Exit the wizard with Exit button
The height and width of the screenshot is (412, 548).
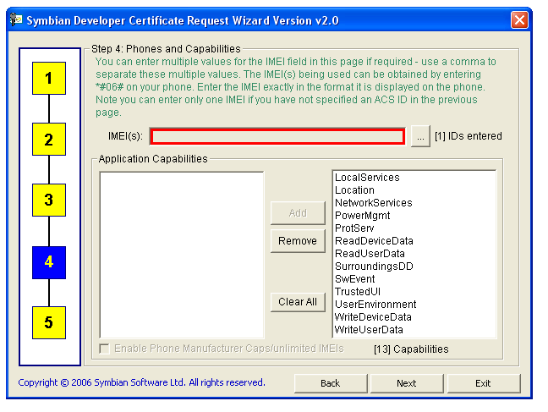pyautogui.click(x=484, y=383)
